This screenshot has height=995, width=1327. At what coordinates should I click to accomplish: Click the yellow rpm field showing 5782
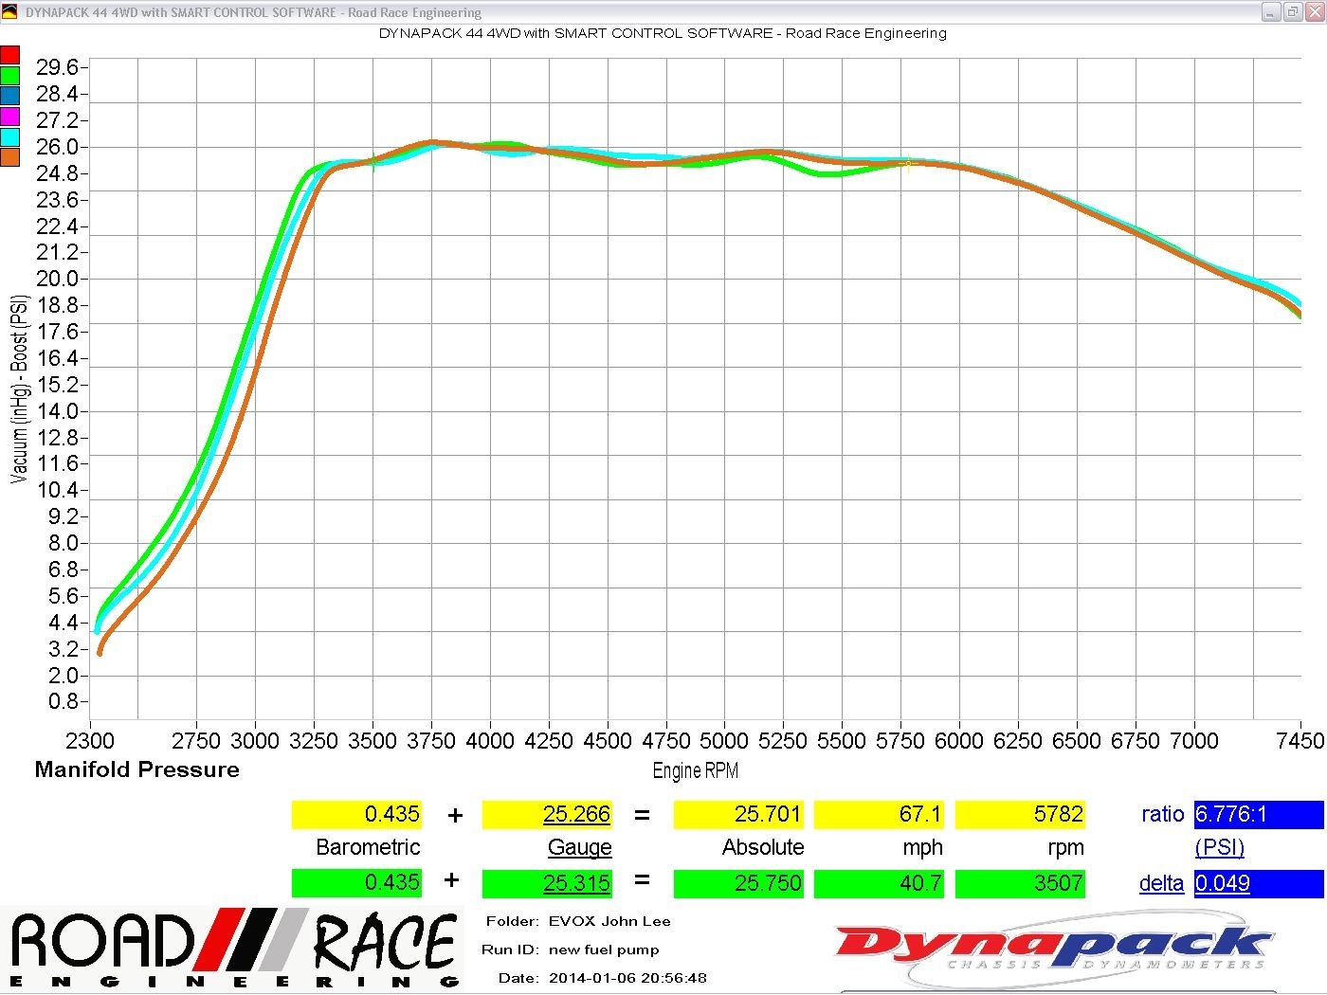1020,815
